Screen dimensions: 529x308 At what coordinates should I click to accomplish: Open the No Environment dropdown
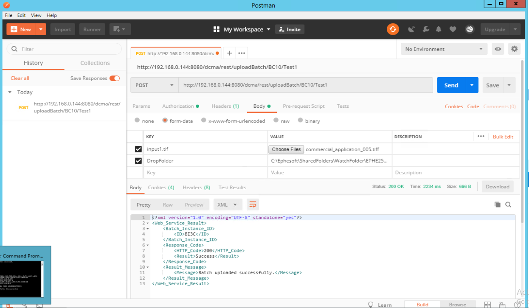[444, 49]
